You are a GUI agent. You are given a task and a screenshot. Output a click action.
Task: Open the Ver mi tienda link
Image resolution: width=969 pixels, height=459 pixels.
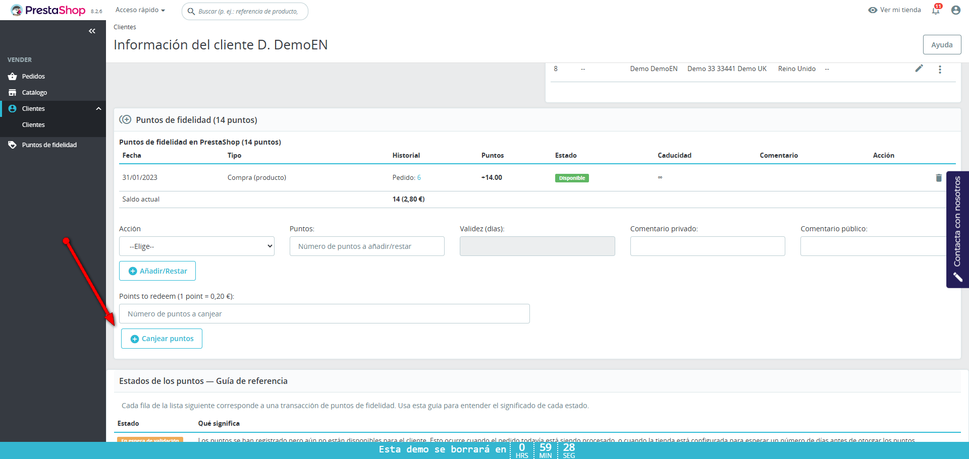click(x=900, y=10)
